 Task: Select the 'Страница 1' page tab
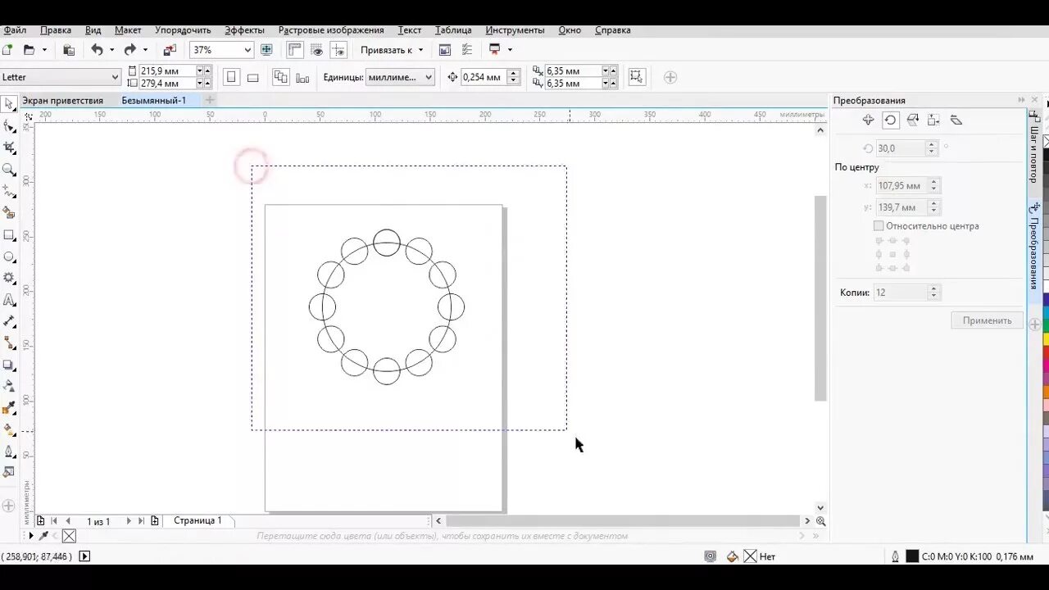[198, 520]
